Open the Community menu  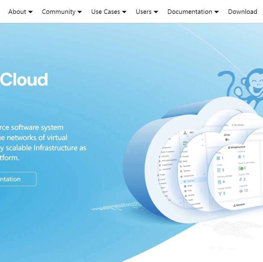(62, 12)
